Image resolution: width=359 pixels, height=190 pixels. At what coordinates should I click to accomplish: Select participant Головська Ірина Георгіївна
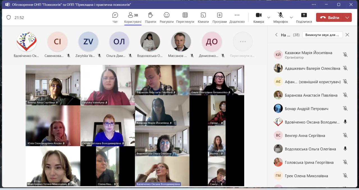(x=311, y=162)
